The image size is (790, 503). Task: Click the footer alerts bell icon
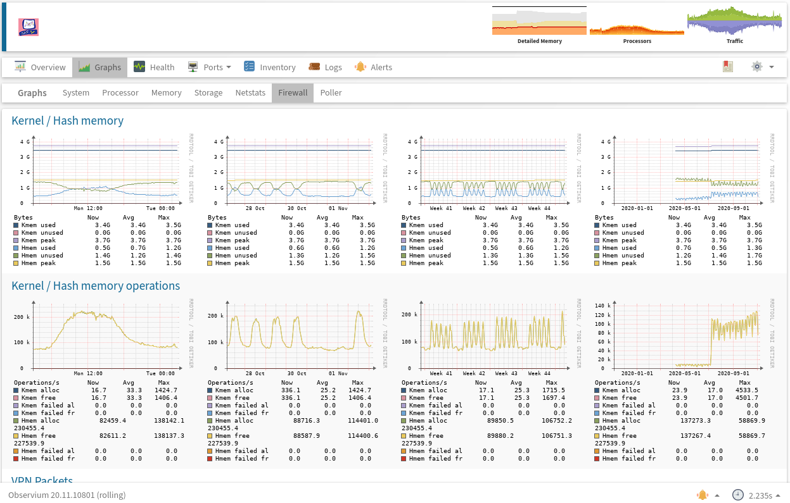pyautogui.click(x=702, y=495)
